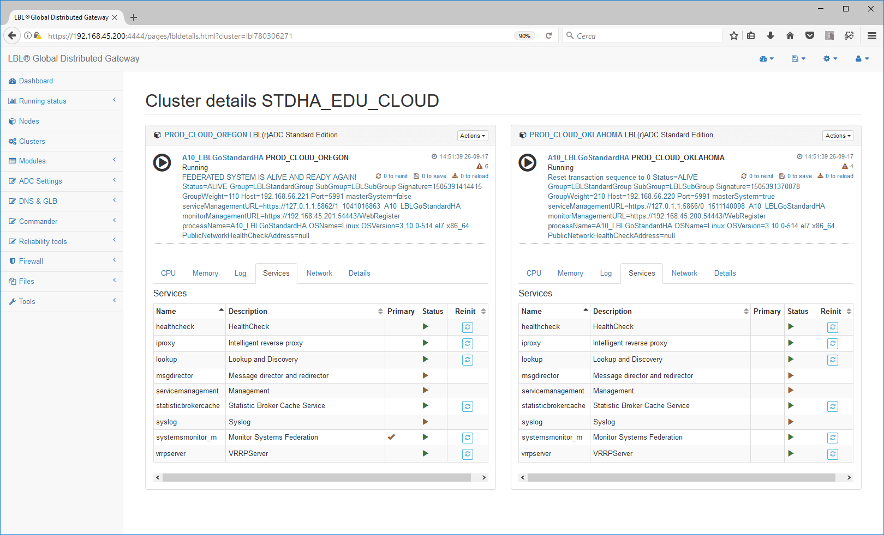Switch to CPU tab in Oregon panel

click(168, 273)
